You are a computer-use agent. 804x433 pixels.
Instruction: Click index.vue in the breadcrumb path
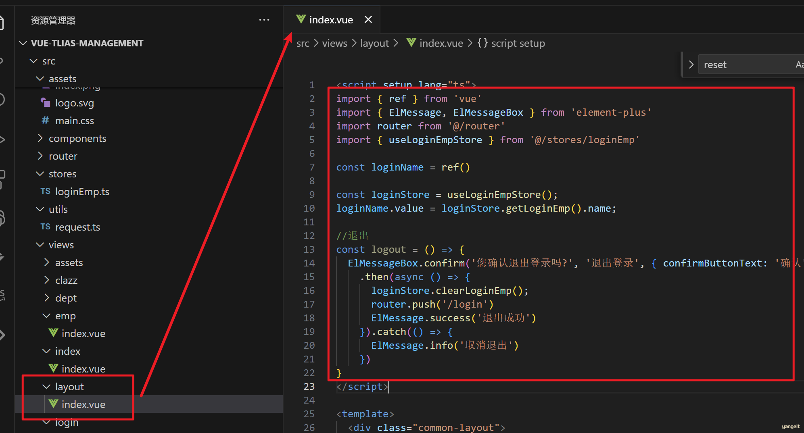pyautogui.click(x=441, y=43)
